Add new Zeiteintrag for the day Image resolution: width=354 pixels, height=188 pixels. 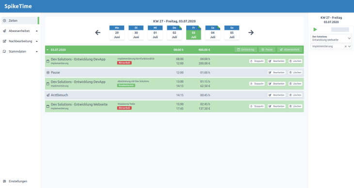point(246,50)
